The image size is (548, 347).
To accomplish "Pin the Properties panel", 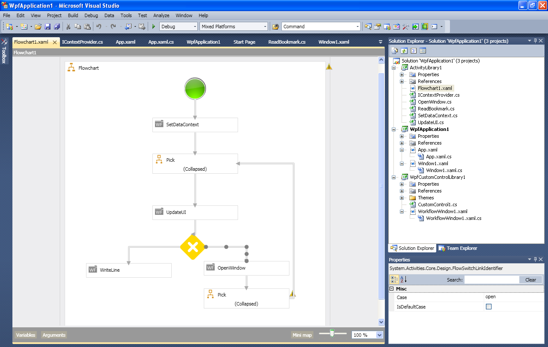I will coord(535,259).
